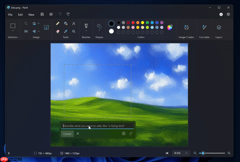
Task: Click the Create button
Action: point(67,134)
